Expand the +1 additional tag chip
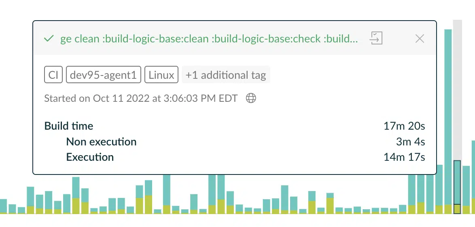Image resolution: width=475 pixels, height=227 pixels. pyautogui.click(x=226, y=75)
